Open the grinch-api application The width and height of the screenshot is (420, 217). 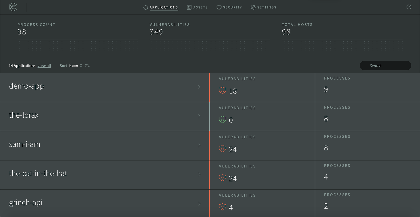click(x=26, y=203)
